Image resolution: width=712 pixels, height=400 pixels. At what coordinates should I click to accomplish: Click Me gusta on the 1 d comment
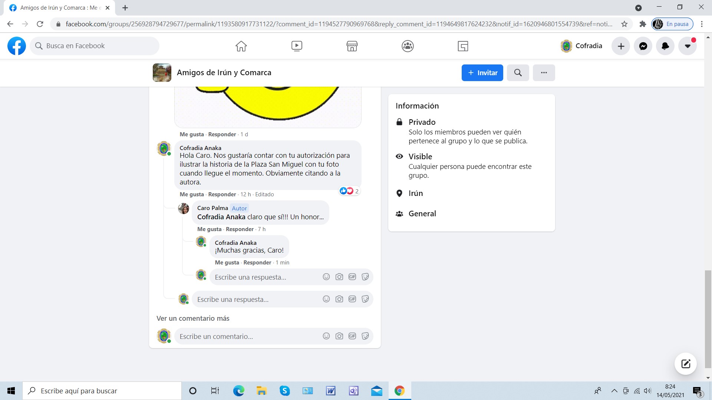tap(192, 134)
